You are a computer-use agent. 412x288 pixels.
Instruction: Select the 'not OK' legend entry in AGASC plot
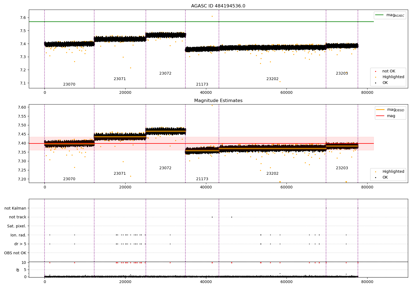[389, 71]
